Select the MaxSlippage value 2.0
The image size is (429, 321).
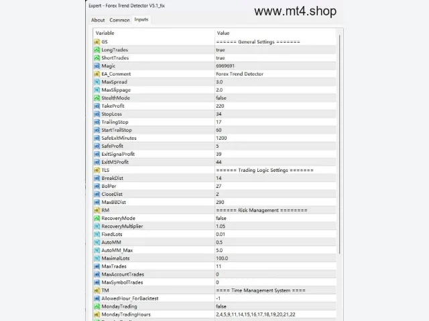(x=219, y=90)
